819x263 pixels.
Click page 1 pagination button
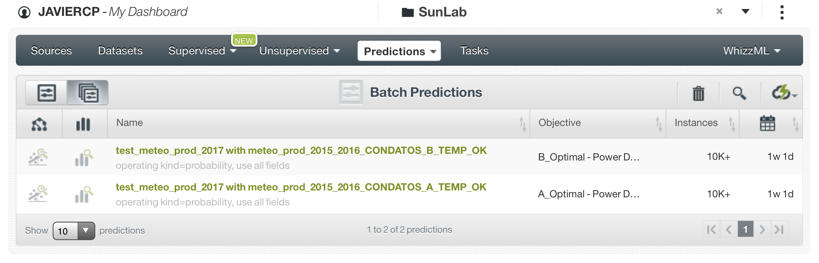(x=745, y=229)
